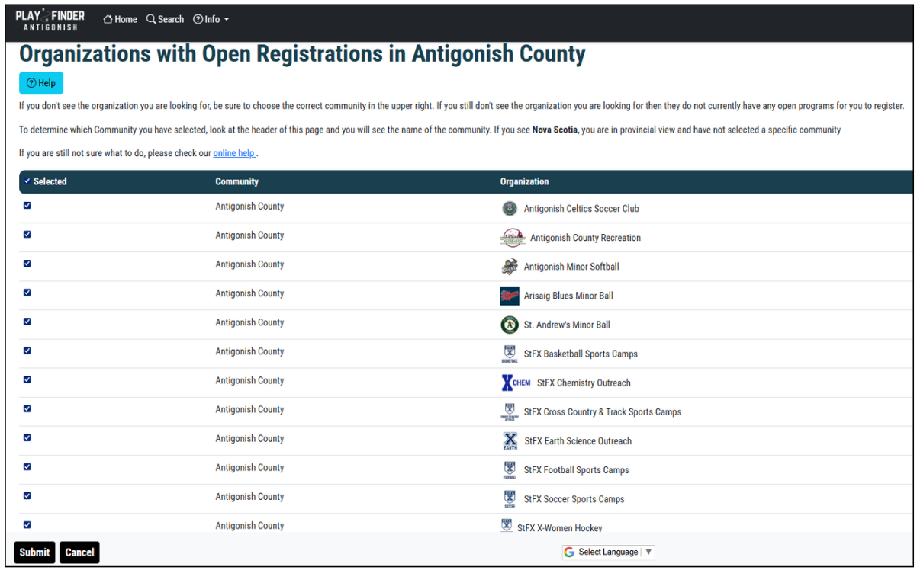Go to Home in the navigation bar
Screen dimensions: 917x570
(120, 19)
